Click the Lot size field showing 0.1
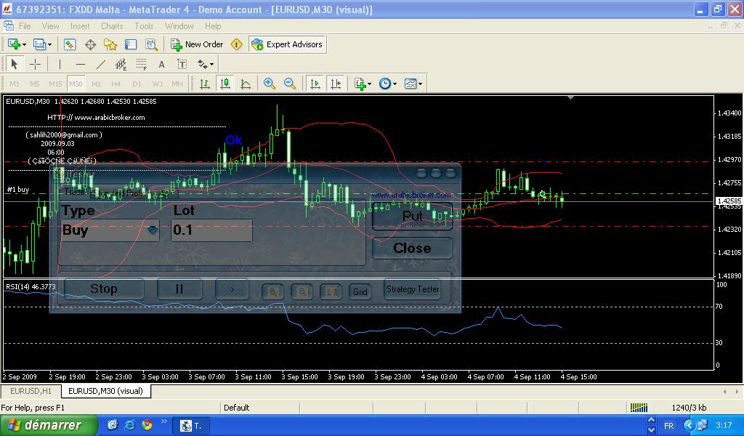The height and width of the screenshot is (436, 744). pos(211,230)
